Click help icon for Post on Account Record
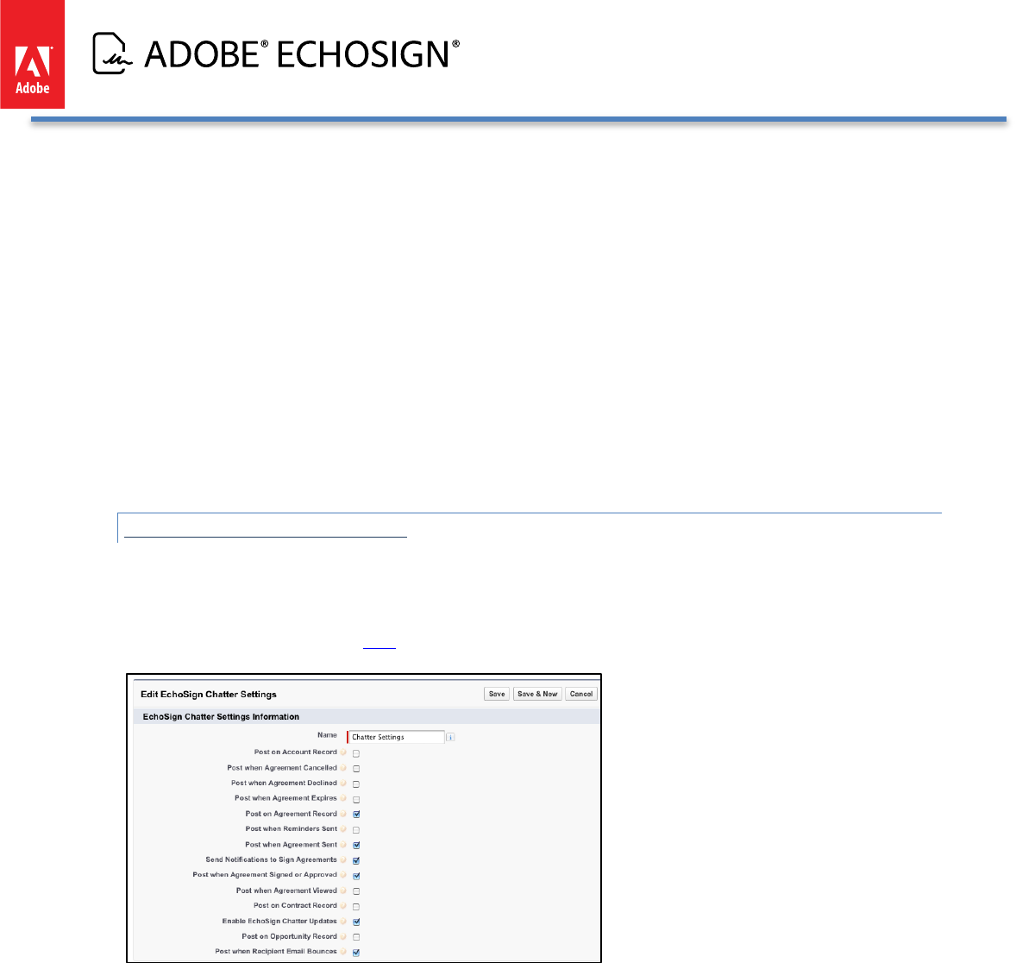This screenshot has width=1016, height=963. tap(343, 752)
